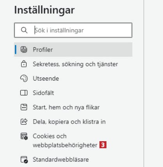Click the Cookies och webbplatsbehörigheter icon
The width and height of the screenshot is (163, 167).
[x=24, y=136]
